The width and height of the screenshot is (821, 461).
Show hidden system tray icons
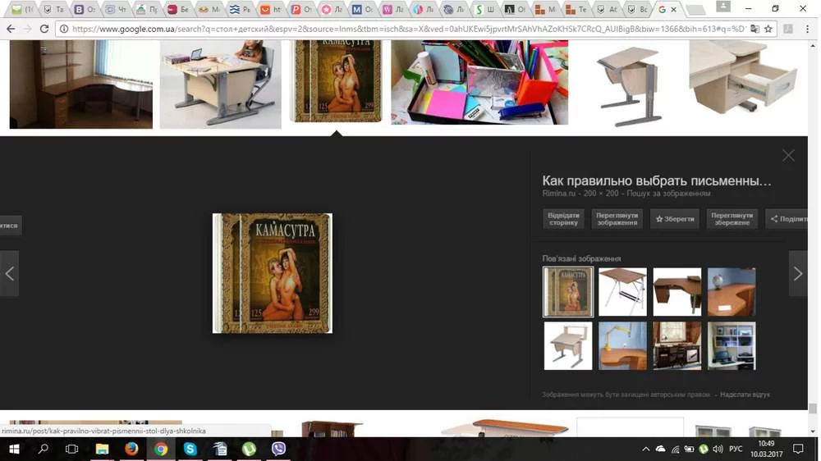pos(645,449)
